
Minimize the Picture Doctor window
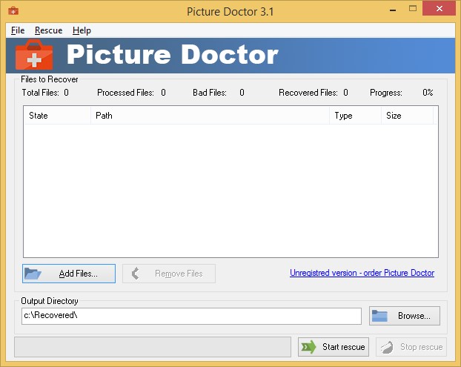point(393,10)
